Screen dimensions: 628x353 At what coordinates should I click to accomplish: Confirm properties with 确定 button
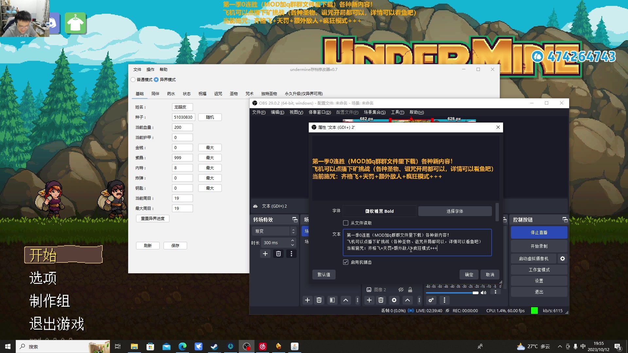pyautogui.click(x=469, y=275)
